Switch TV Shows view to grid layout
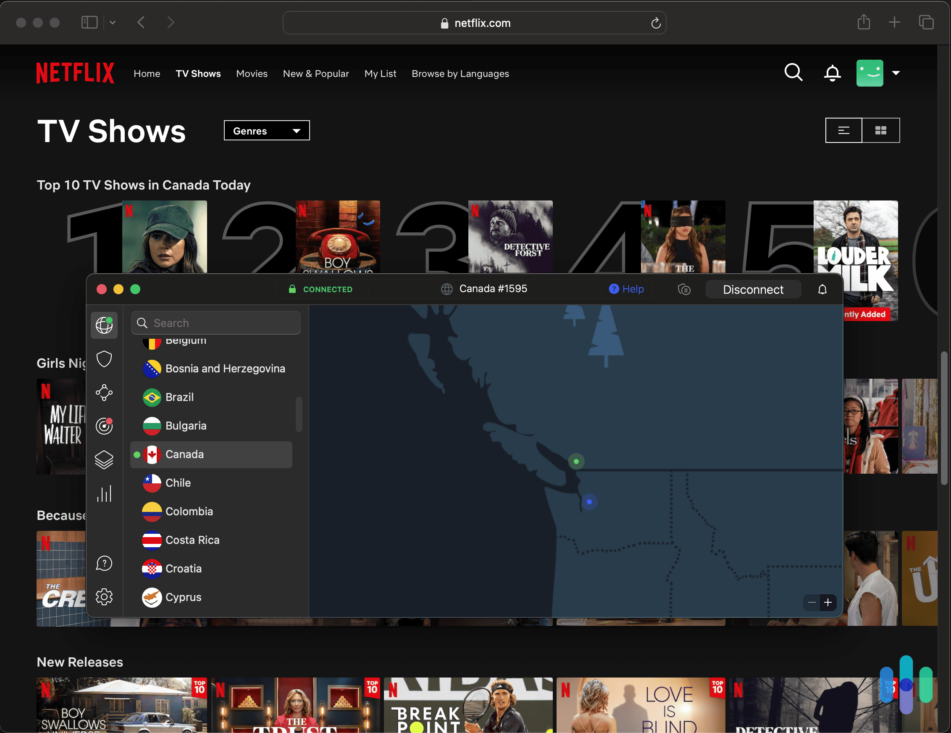Screen dimensions: 951x733 (881, 130)
